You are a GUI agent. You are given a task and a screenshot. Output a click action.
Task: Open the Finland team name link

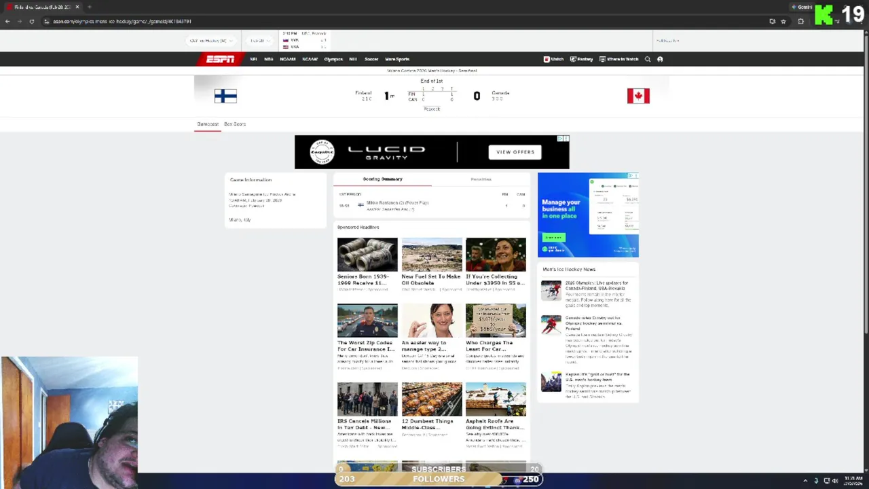click(x=363, y=93)
